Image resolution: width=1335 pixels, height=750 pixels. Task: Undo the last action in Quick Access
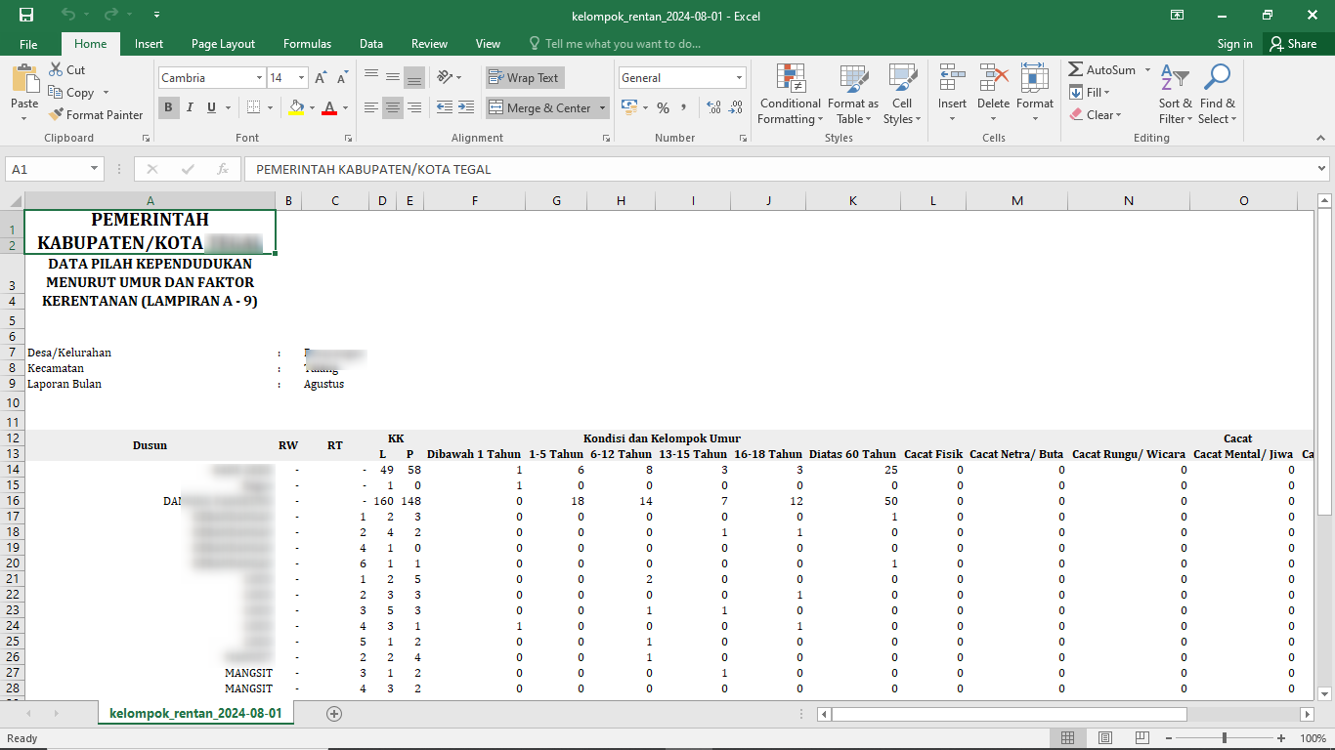pos(67,15)
